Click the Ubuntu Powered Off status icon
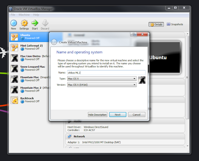 point(22,38)
